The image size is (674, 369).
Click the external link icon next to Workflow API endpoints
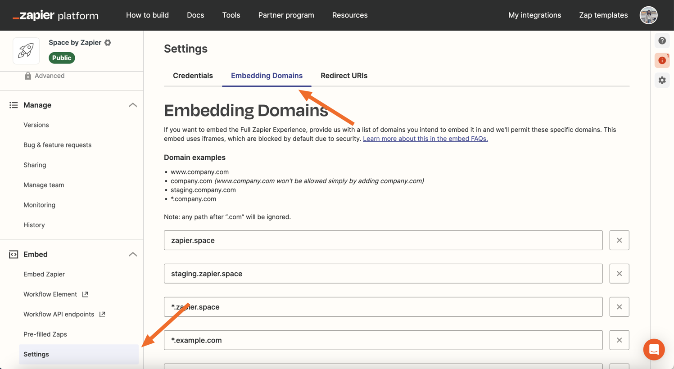coord(102,314)
